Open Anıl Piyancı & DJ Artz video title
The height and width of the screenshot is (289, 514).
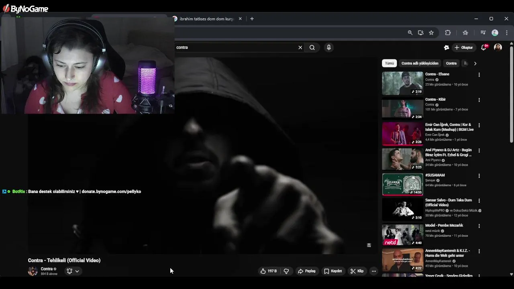pos(449,152)
